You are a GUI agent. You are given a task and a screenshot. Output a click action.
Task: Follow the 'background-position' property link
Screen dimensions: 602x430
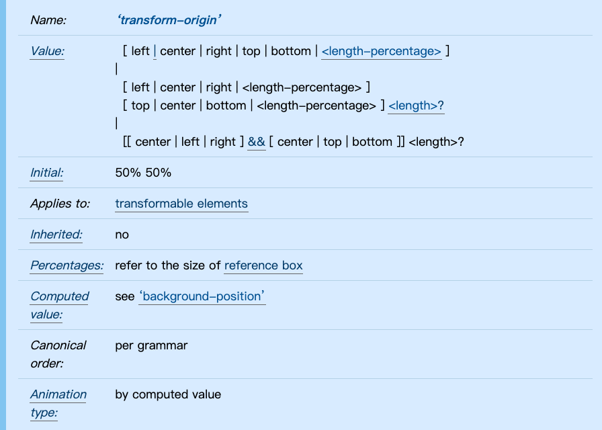(202, 296)
